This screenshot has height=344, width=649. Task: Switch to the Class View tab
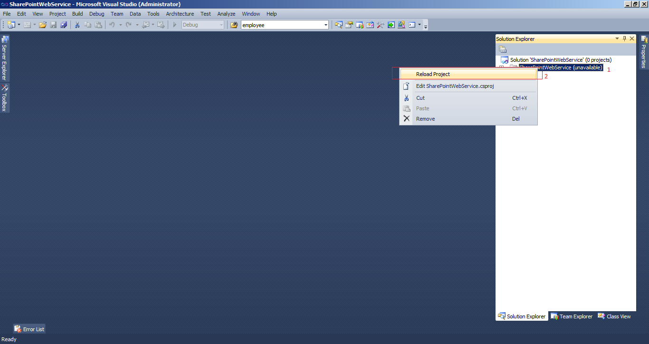[x=614, y=316]
